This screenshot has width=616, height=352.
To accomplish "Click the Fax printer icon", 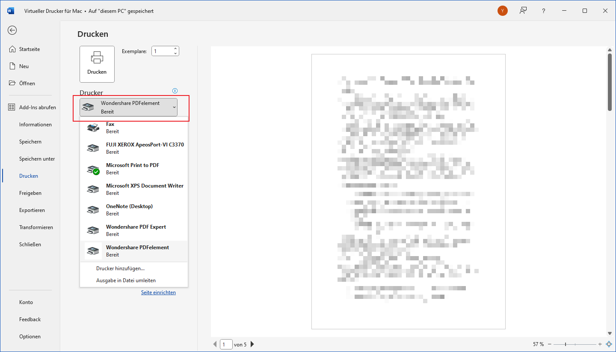I will (x=93, y=128).
